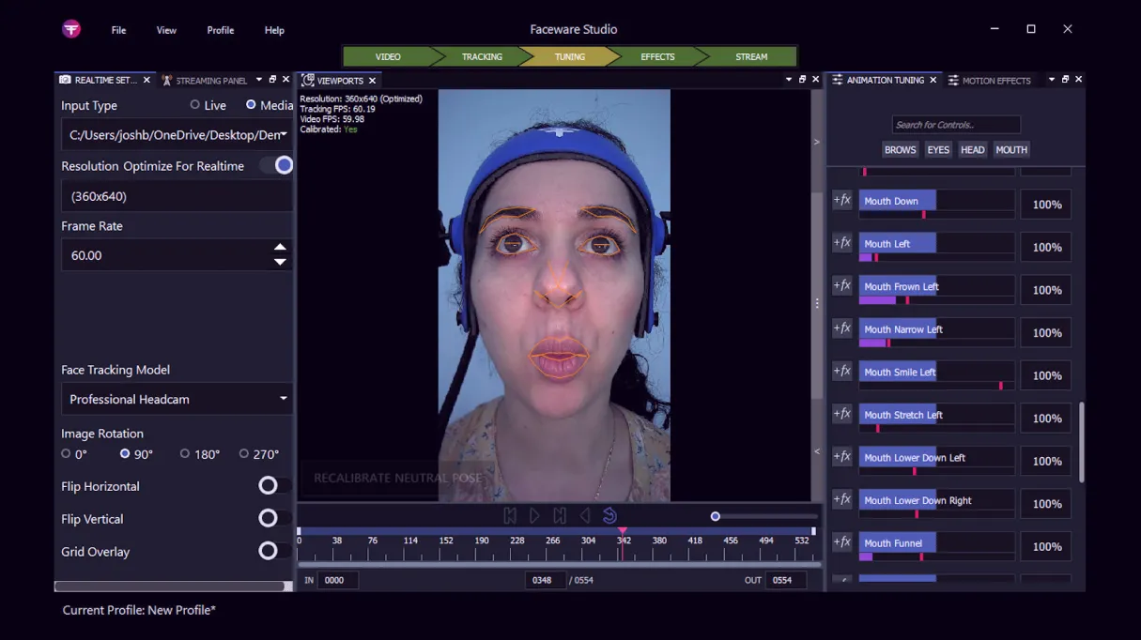Screen dimensions: 1141x640
Task: Step forward one frame in playback
Action: tap(560, 515)
